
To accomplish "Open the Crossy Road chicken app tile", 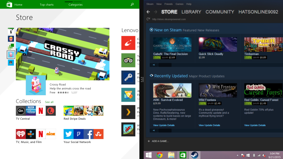I will coord(36,85).
